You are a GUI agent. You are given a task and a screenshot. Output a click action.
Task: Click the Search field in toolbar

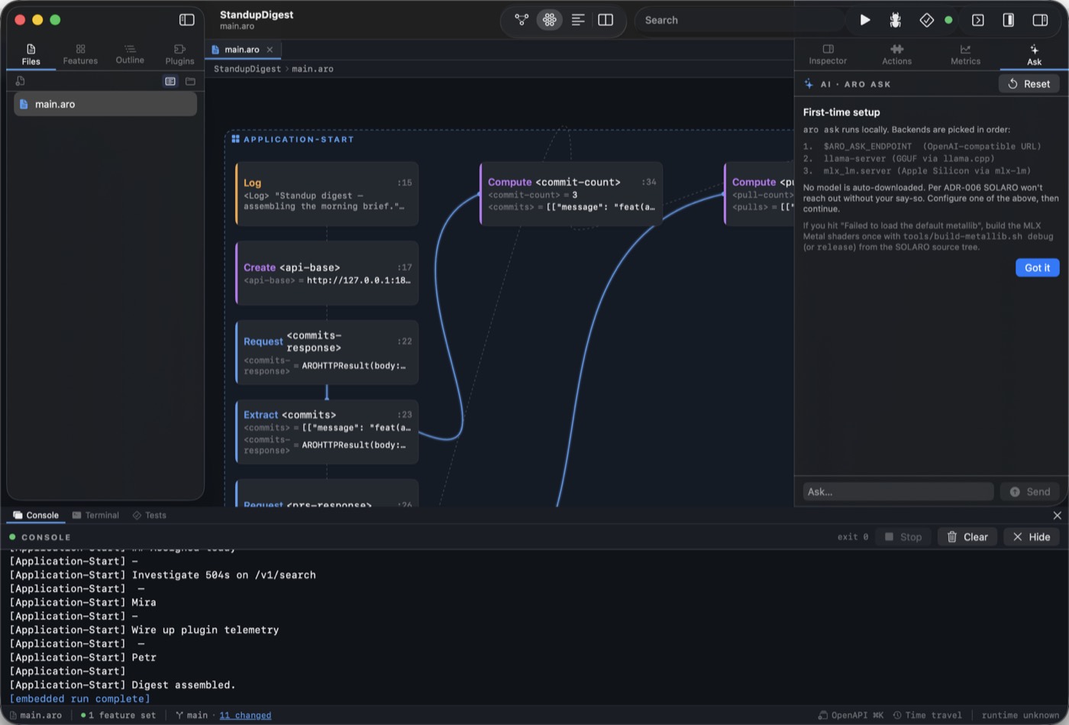740,21
